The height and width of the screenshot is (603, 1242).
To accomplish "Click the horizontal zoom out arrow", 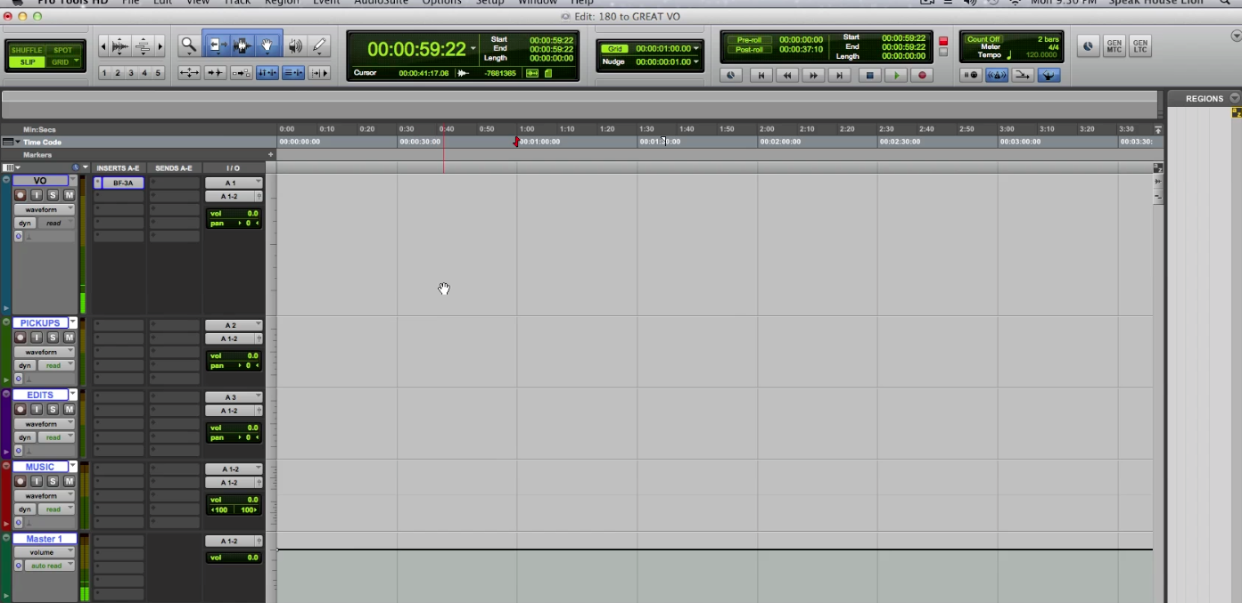I will pyautogui.click(x=103, y=46).
